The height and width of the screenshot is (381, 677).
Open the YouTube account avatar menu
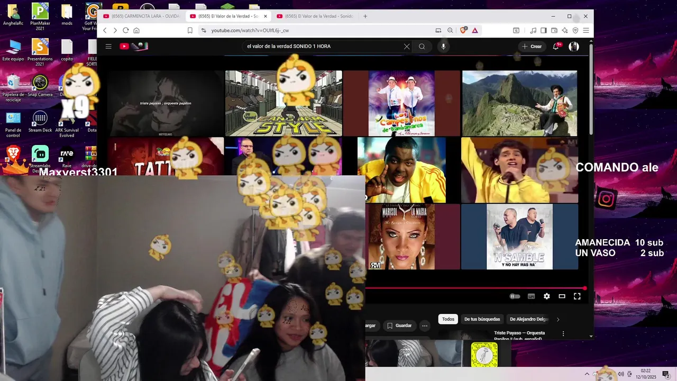click(x=574, y=47)
